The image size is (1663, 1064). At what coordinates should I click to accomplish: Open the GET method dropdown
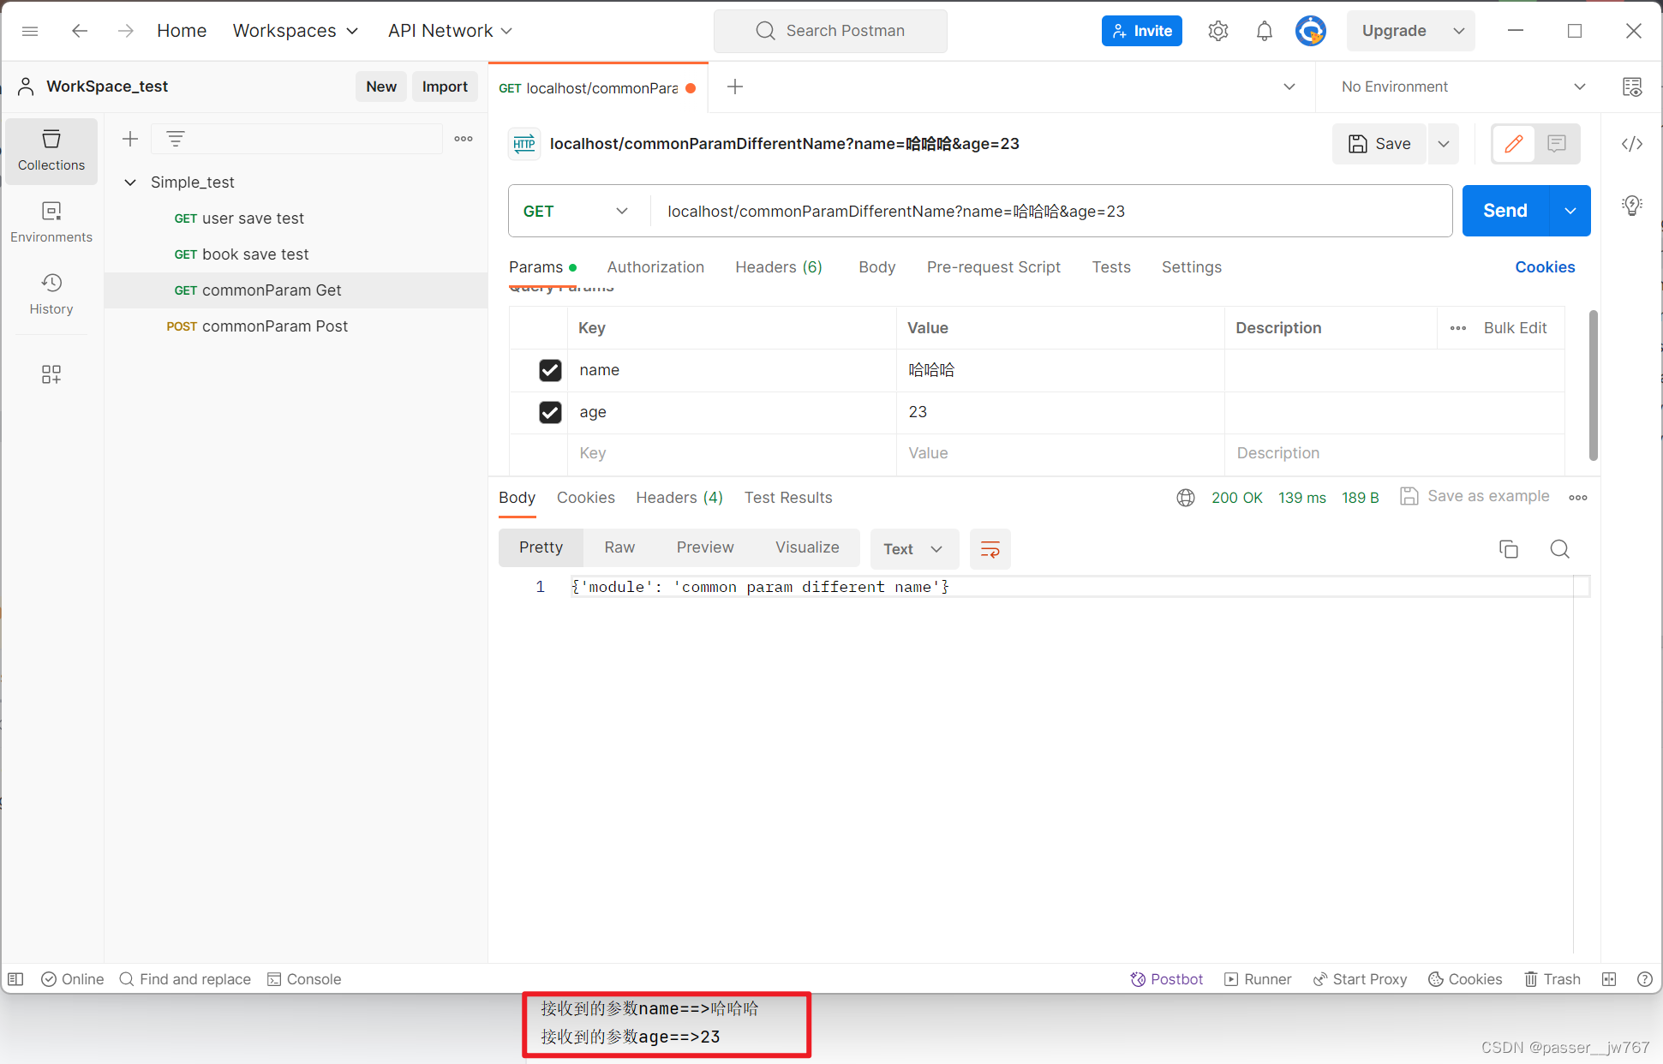point(576,211)
